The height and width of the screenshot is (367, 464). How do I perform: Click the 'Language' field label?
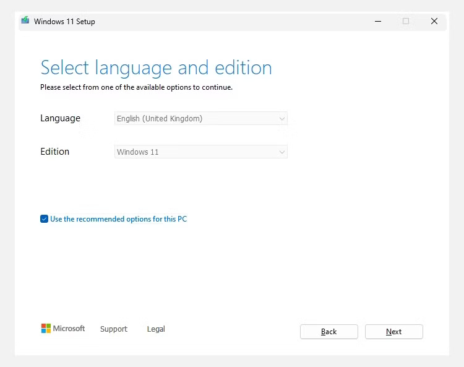click(x=60, y=118)
